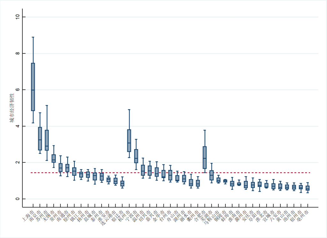Select the x-axis label 滁州市
This screenshot has height=238, width=327.
[x=241, y=216]
